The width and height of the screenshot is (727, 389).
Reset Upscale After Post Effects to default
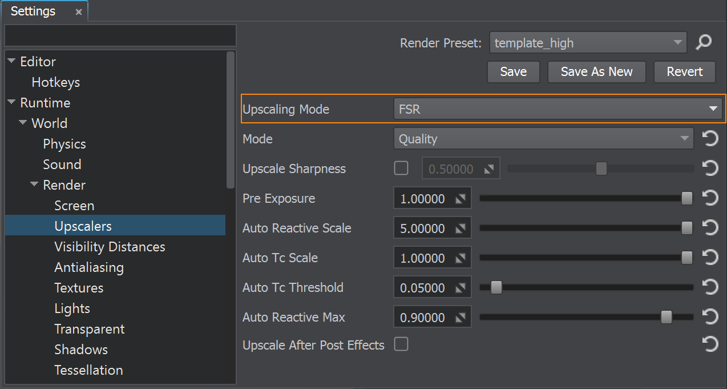coord(709,344)
